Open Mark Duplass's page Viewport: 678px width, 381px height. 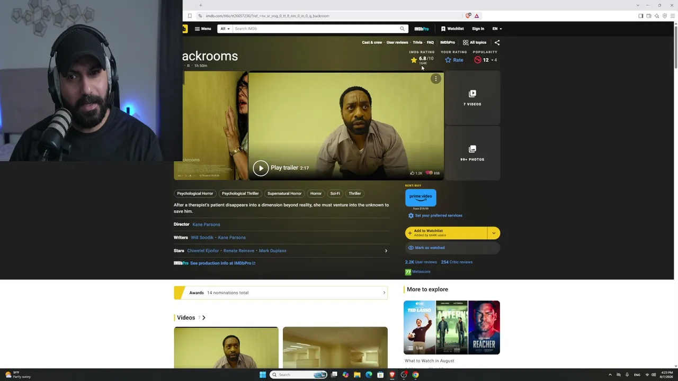[x=272, y=251]
